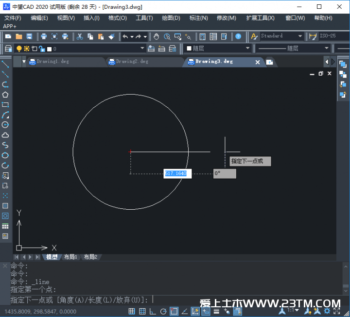Click the Match Properties brush icon
350x317 pixels.
(x=111, y=36)
